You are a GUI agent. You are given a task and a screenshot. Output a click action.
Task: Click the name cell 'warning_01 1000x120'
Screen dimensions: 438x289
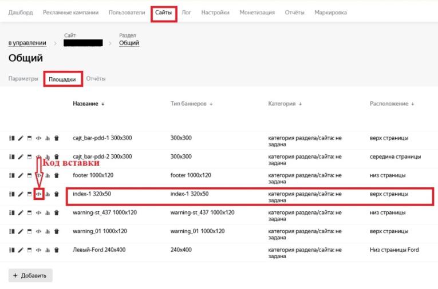100,231
